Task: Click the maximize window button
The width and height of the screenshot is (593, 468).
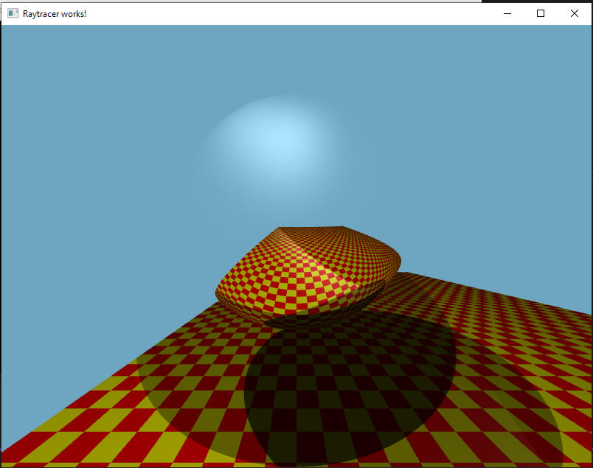Action: tap(541, 13)
